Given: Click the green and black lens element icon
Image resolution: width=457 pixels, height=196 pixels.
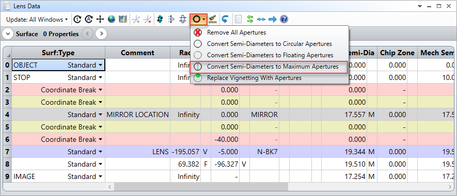Looking at the screenshot, I should (x=160, y=20).
